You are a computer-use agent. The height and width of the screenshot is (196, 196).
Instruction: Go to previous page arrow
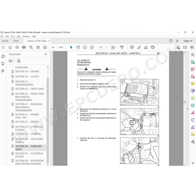pyautogui.click(x=38, y=47)
